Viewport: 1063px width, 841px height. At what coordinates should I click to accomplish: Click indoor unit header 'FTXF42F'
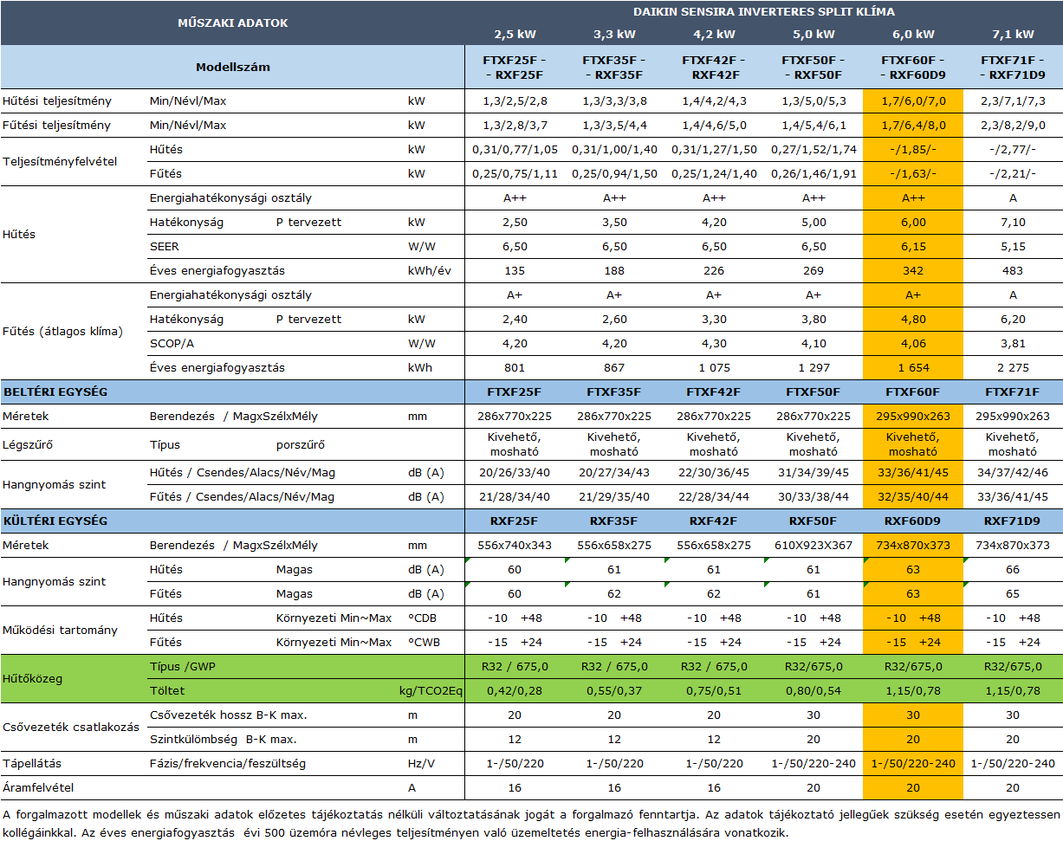point(714,391)
